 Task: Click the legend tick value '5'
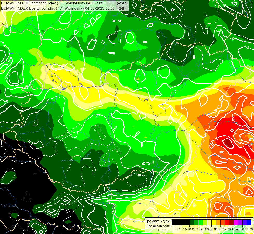coord(176,229)
